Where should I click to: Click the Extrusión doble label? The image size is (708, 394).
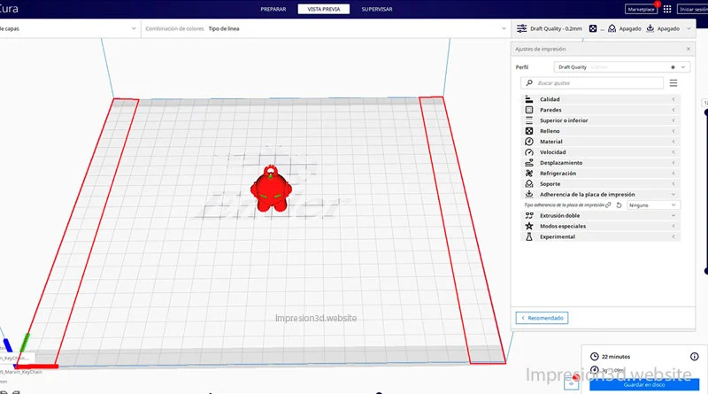click(559, 215)
